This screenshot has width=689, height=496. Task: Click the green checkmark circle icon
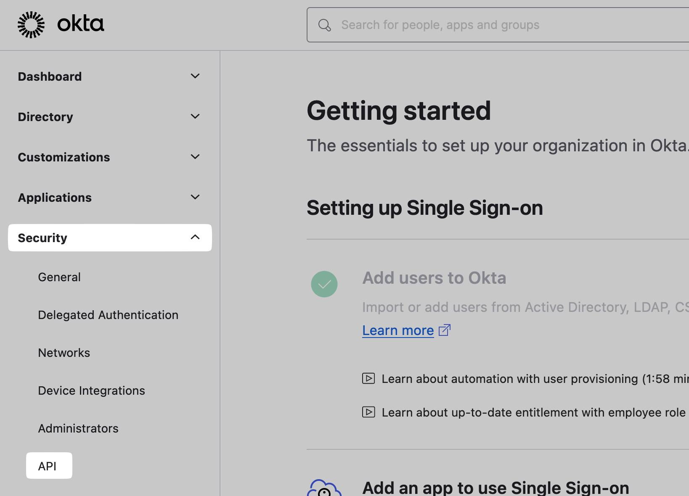324,284
